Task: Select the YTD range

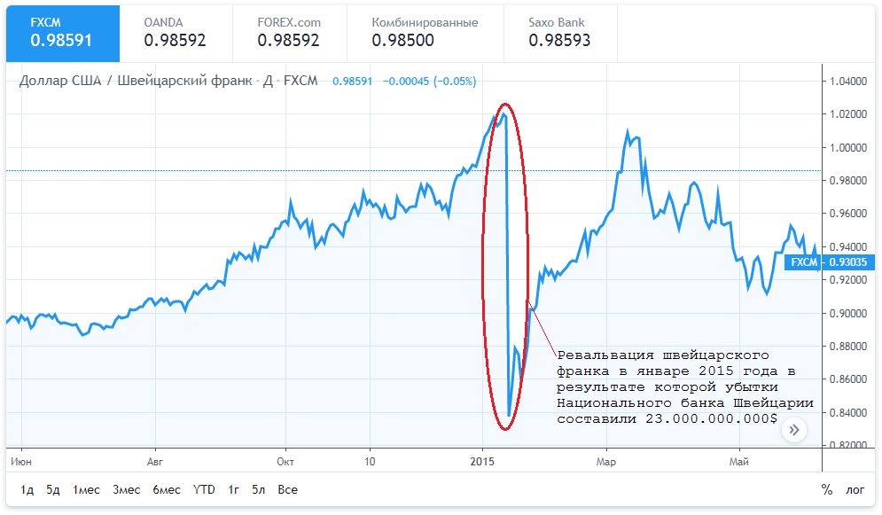Action: coord(204,489)
